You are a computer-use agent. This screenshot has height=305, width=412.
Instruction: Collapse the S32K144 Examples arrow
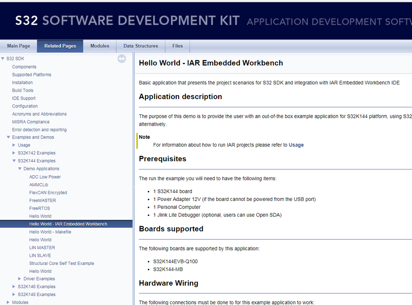(14, 161)
